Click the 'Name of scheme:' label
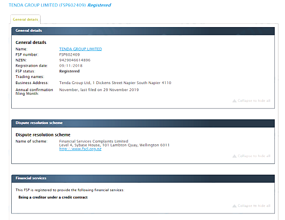Viewport: 285px width, 220px height. point(31,142)
